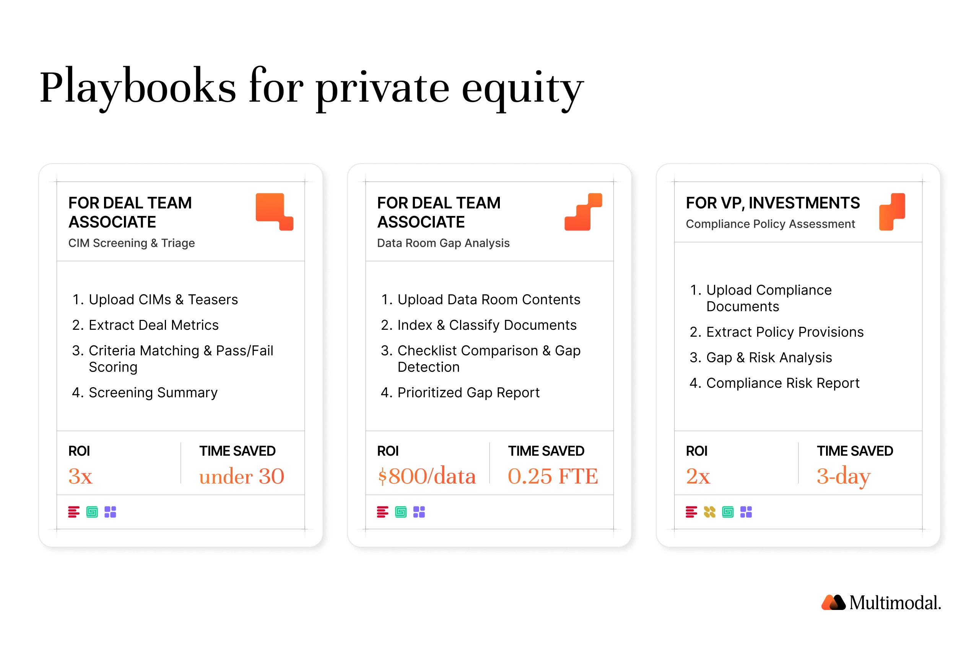The width and height of the screenshot is (979, 652).
Task: Select 'Index & Classify Documents' step
Action: tap(478, 325)
